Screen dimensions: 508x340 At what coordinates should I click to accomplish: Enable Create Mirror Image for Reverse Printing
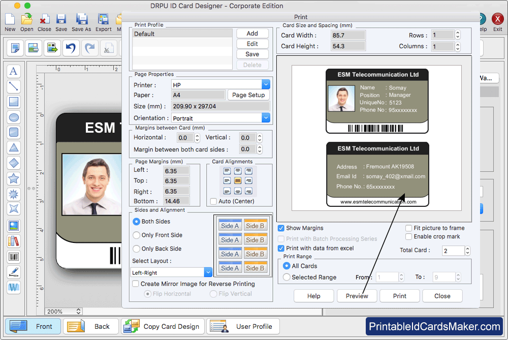point(136,284)
